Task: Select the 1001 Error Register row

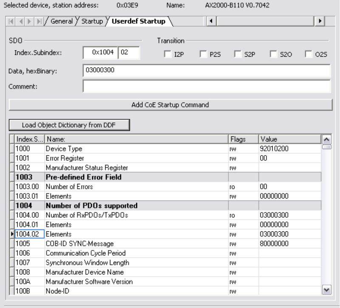Action: click(166, 158)
